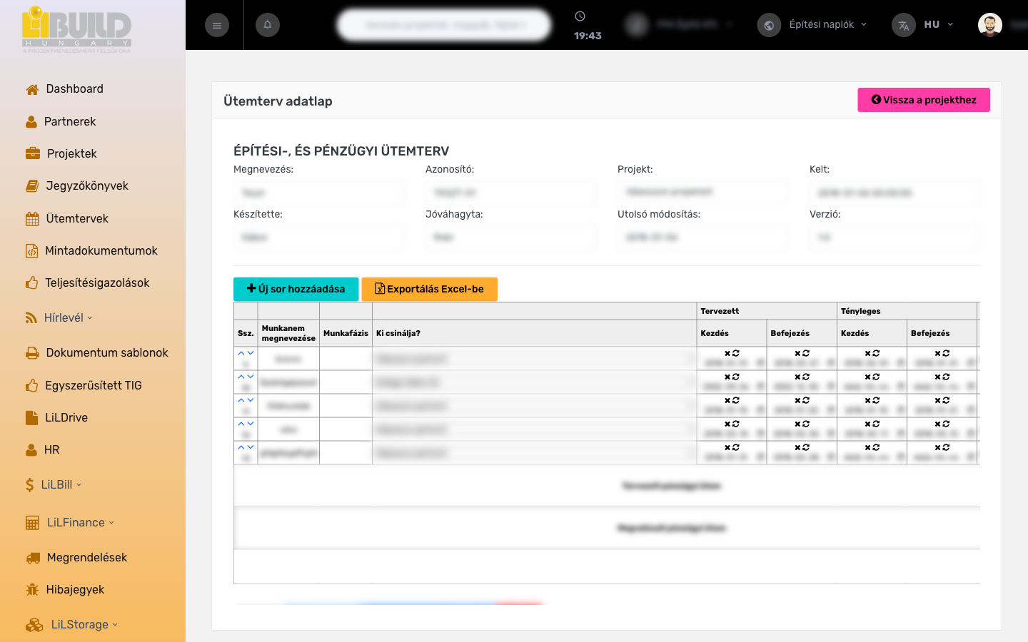Viewport: 1028px width, 642px height.
Task: Open LiLDrive link in sidebar
Action: tap(66, 418)
